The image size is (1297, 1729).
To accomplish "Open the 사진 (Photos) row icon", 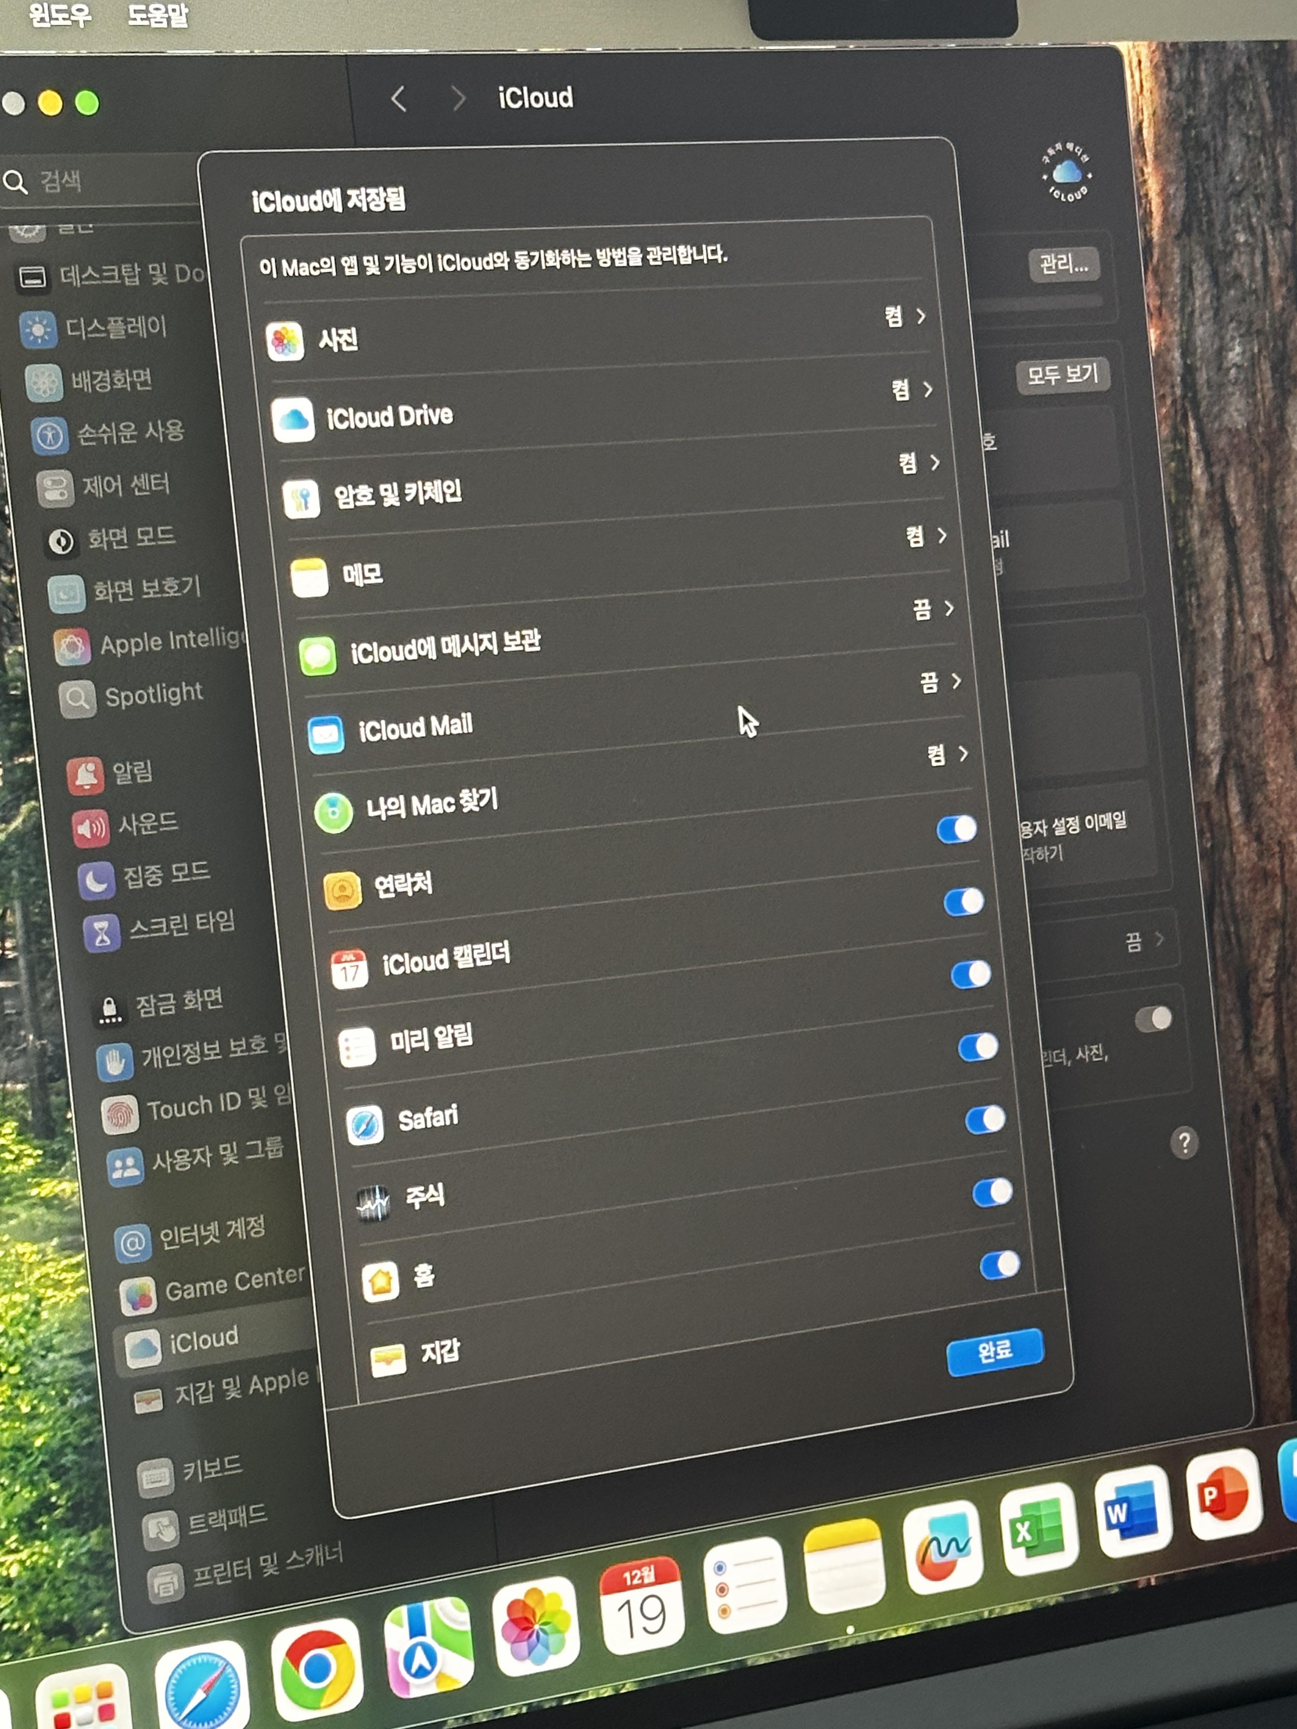I will [x=284, y=342].
